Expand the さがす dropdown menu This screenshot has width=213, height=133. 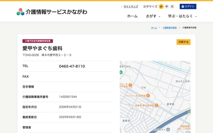click(153, 16)
